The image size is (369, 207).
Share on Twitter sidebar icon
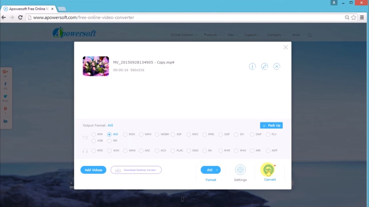(x=5, y=96)
